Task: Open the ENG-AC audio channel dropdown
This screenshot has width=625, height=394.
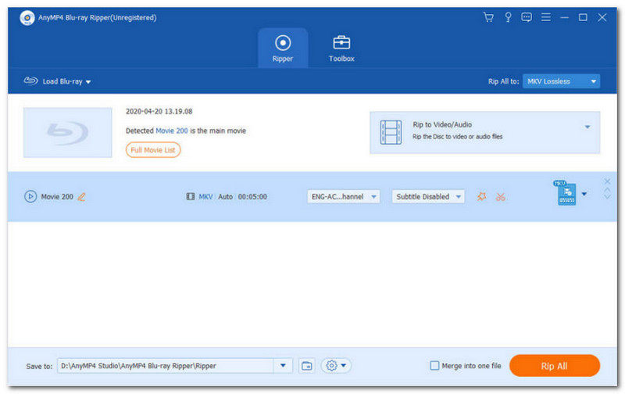Action: click(x=344, y=197)
